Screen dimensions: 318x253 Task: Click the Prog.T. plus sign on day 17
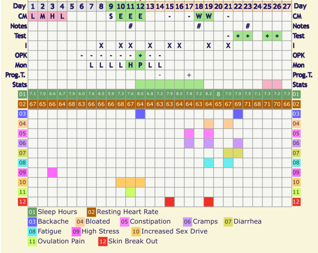[189, 75]
